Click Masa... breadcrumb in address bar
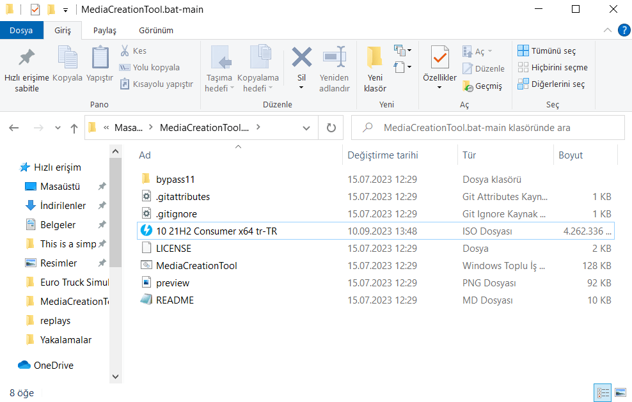This screenshot has height=402, width=632. 129,128
